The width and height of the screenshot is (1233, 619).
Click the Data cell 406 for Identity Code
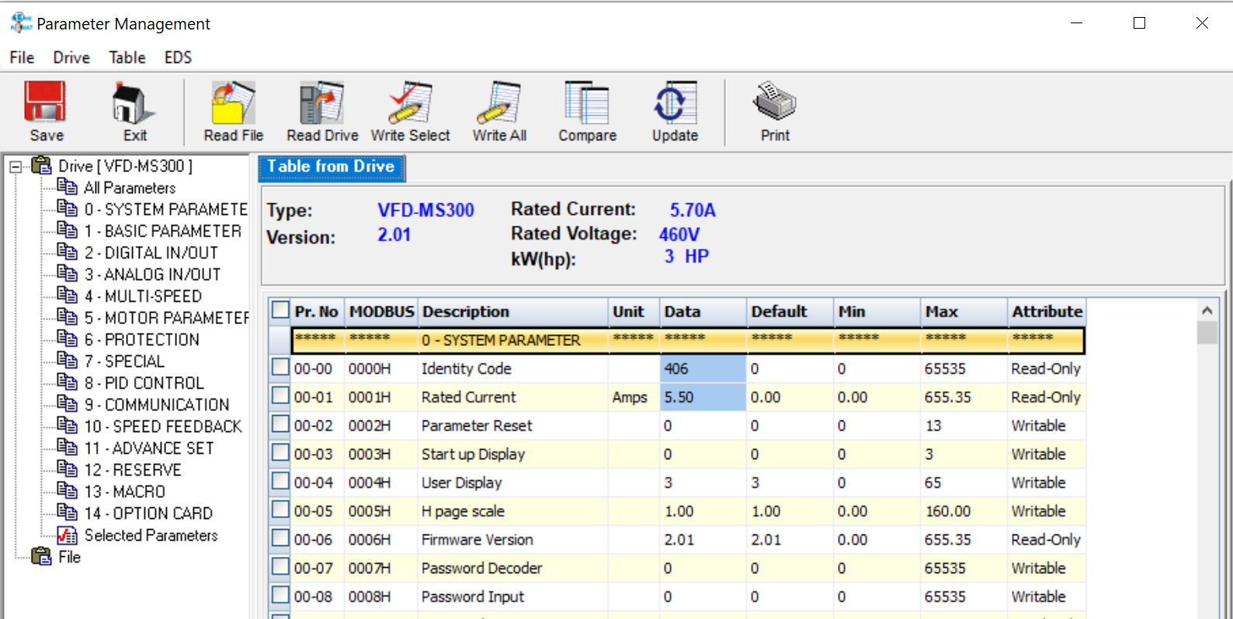click(x=703, y=368)
